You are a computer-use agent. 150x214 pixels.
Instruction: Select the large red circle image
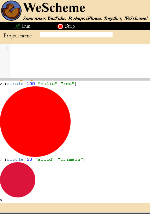pos(35,122)
